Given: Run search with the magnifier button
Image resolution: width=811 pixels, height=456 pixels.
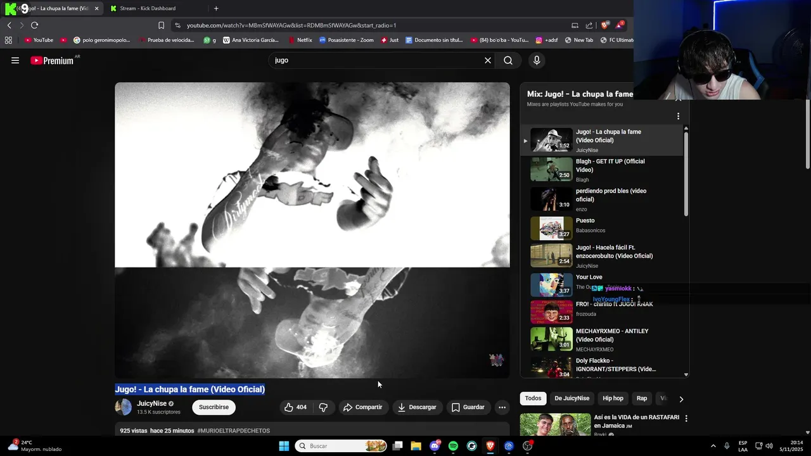Looking at the screenshot, I should [508, 60].
